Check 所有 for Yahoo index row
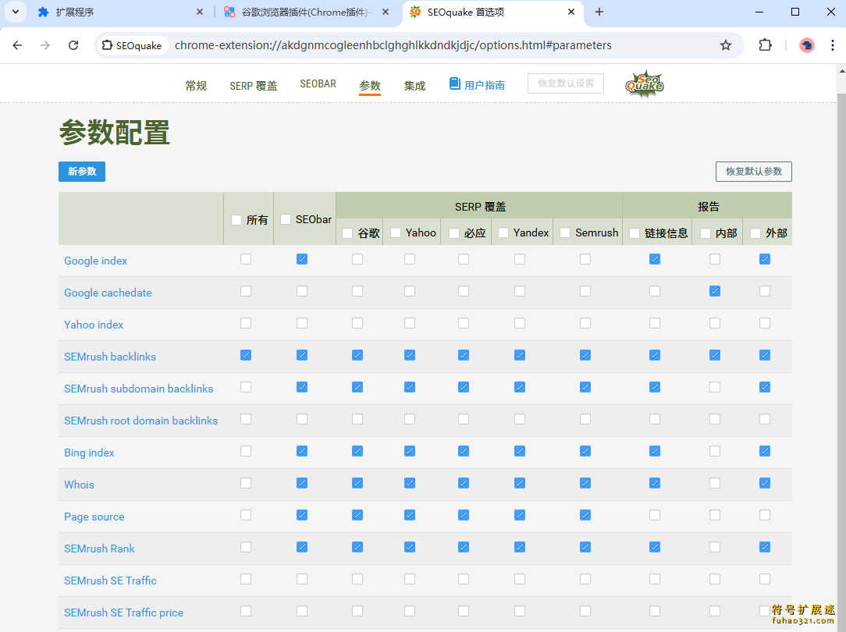Screen dimensions: 846x632 pyautogui.click(x=246, y=323)
